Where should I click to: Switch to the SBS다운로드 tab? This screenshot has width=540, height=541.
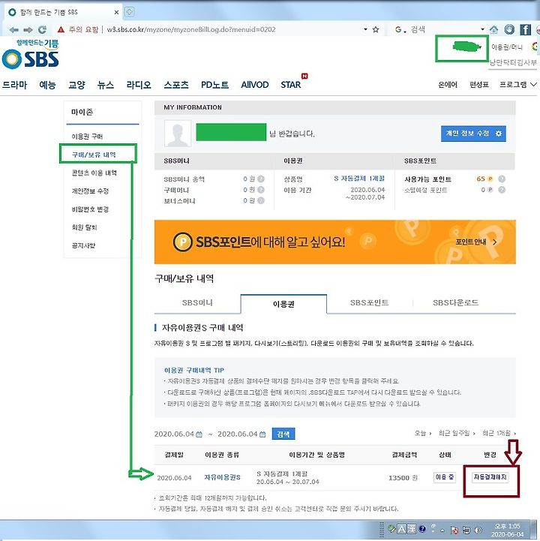(x=455, y=303)
